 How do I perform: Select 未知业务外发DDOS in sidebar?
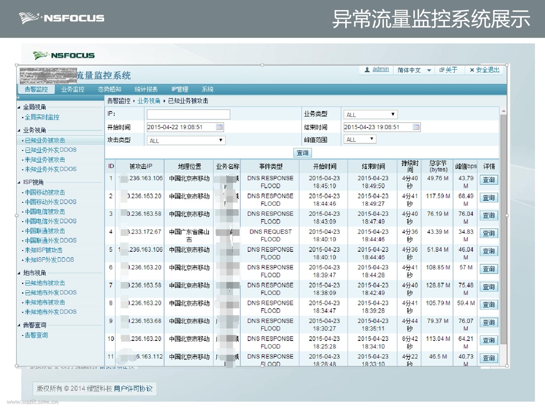coord(50,169)
